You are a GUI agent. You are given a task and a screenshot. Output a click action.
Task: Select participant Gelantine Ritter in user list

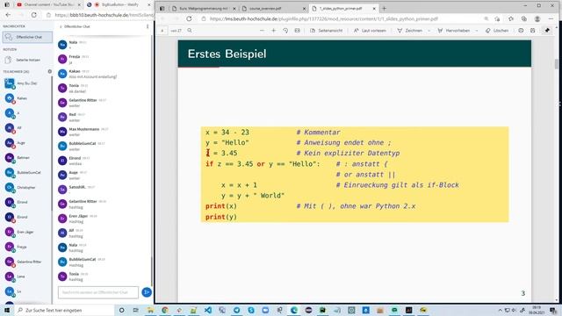point(27,262)
